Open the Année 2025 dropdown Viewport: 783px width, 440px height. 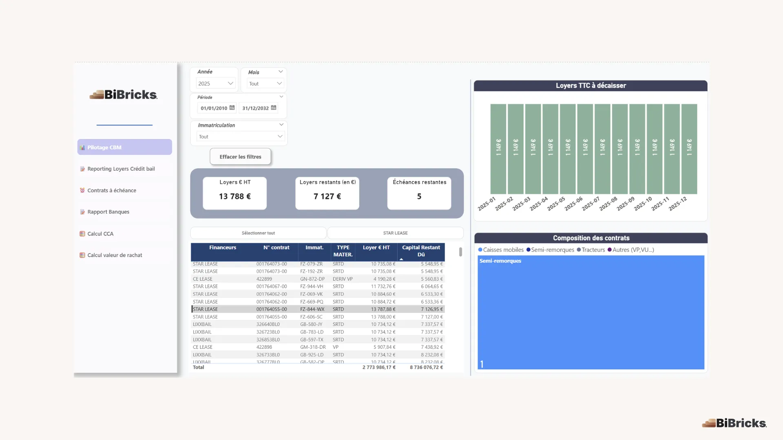[x=216, y=84]
